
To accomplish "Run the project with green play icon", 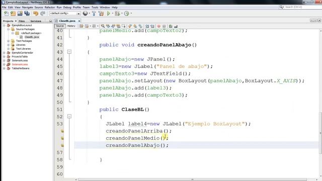I will pyautogui.click(x=109, y=14).
